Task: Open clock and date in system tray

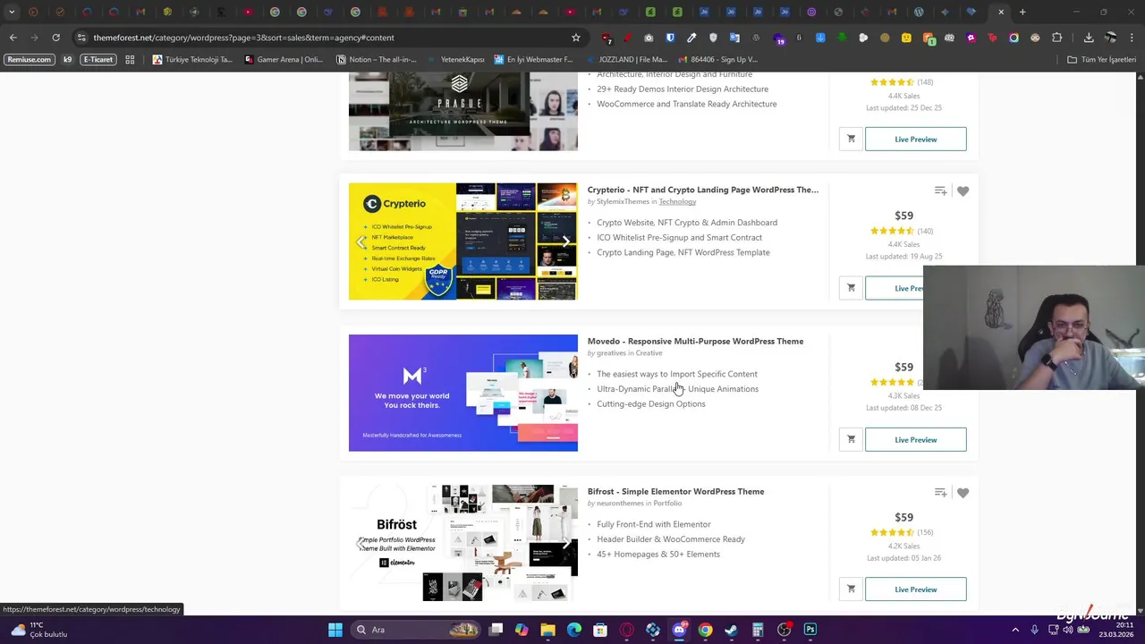Action: click(1116, 630)
